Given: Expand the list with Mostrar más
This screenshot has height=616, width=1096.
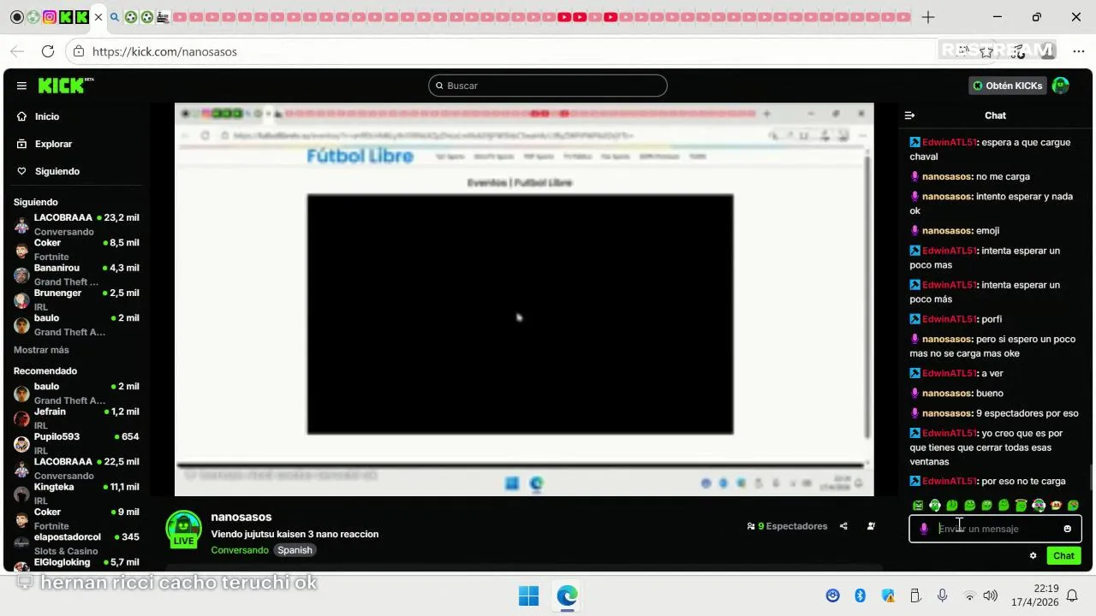Looking at the screenshot, I should pos(41,350).
